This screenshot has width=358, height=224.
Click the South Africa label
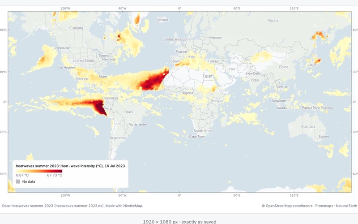tap(204, 131)
